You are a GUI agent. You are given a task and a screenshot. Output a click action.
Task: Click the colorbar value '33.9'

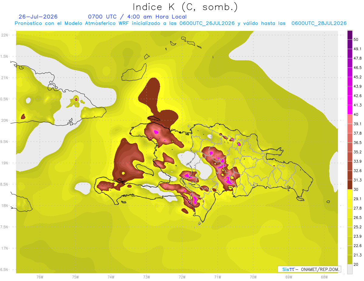[x=357, y=161]
